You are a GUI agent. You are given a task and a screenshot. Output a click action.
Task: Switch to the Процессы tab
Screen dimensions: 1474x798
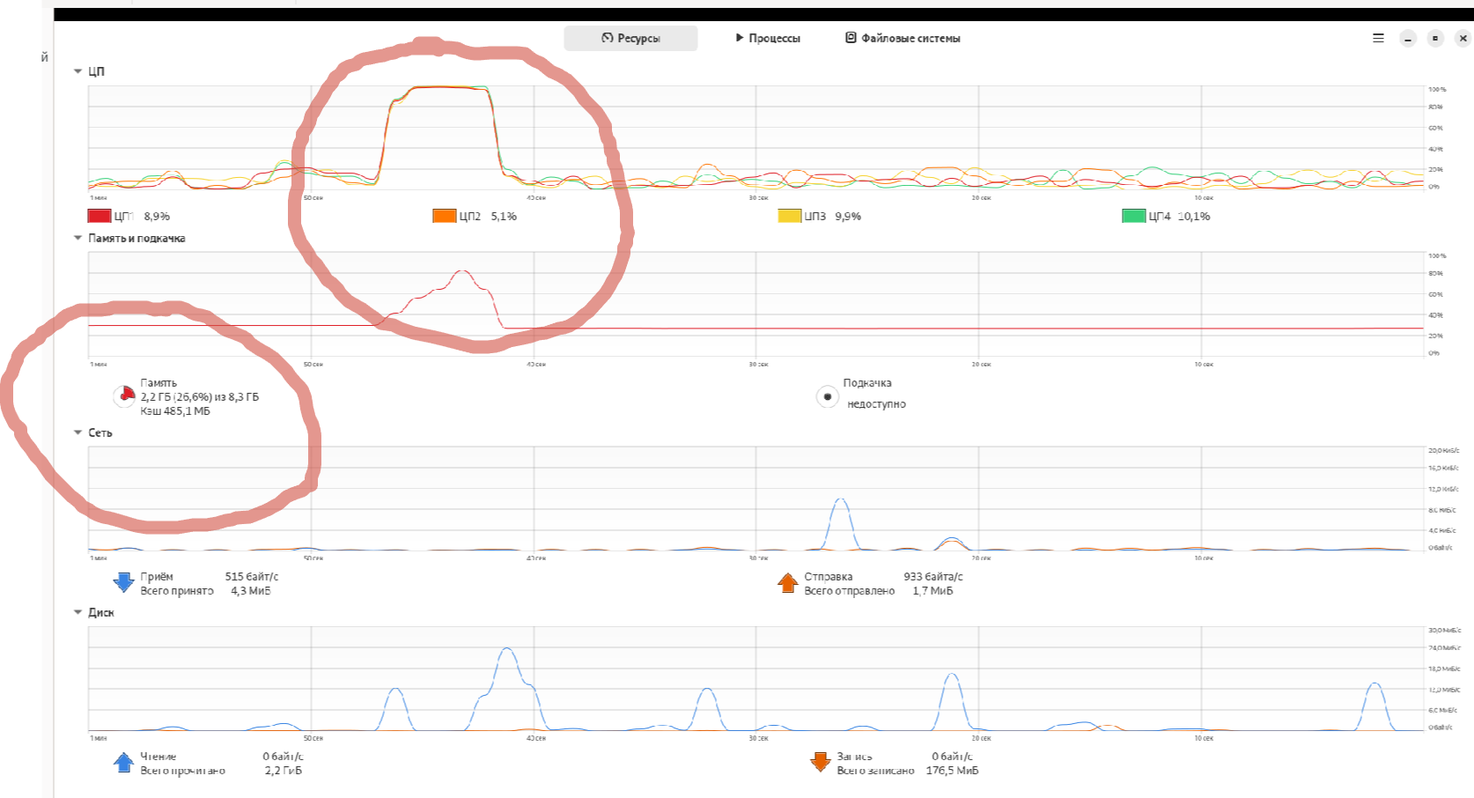click(767, 38)
